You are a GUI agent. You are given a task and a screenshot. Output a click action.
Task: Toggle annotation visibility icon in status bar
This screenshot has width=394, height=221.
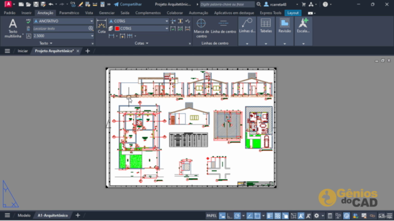point(301,215)
